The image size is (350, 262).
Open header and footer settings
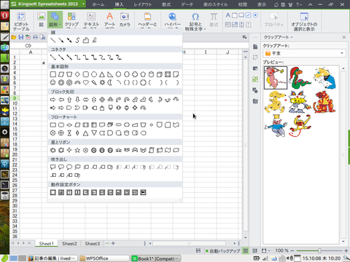coord(147,20)
